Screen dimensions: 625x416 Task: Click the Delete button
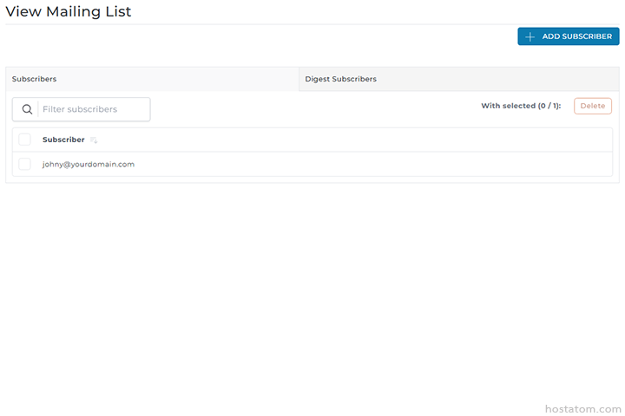pos(593,106)
